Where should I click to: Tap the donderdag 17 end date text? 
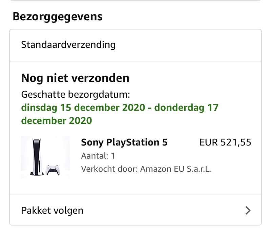click(187, 108)
